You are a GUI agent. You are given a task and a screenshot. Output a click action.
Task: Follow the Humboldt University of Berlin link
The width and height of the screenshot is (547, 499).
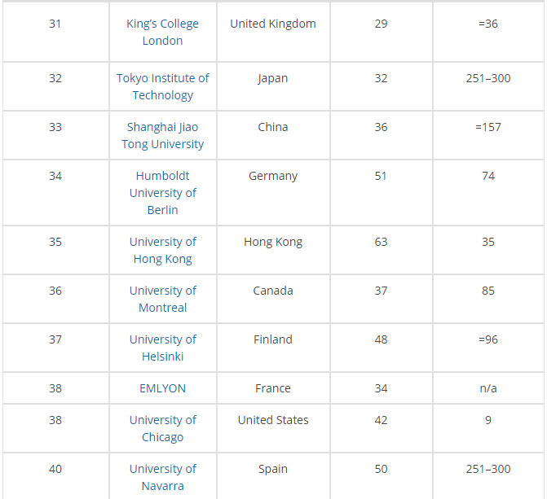tap(162, 193)
